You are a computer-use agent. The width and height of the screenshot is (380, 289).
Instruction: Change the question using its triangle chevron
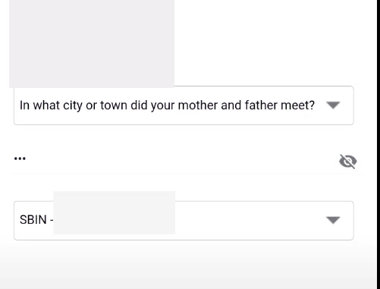333,105
